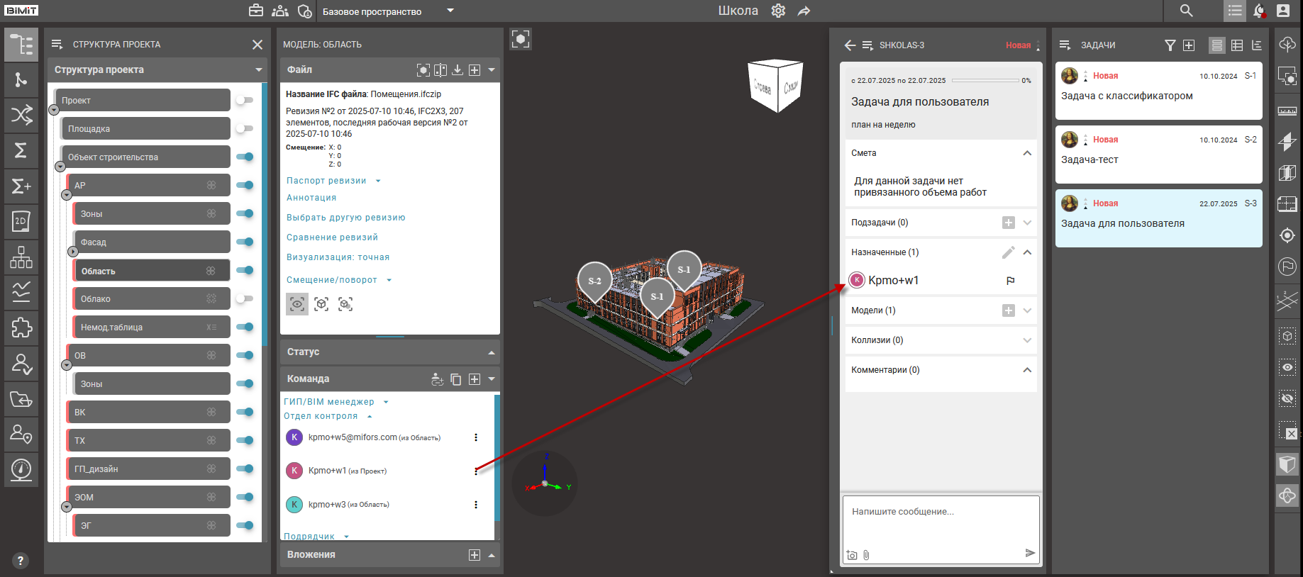The height and width of the screenshot is (577, 1303).
Task: Click the send message arrow icon
Action: coord(1030,553)
